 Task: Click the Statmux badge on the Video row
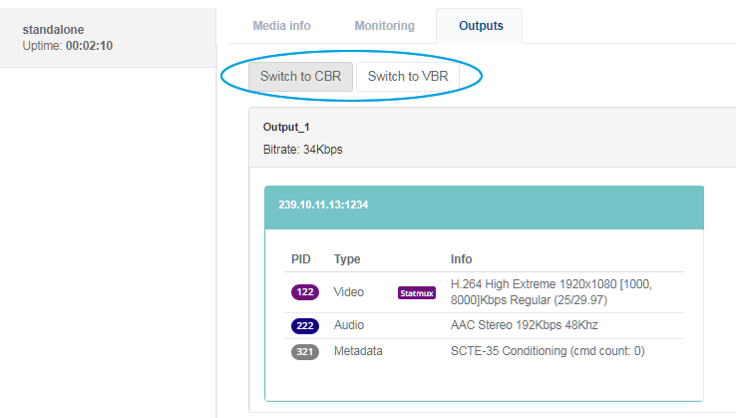(417, 293)
